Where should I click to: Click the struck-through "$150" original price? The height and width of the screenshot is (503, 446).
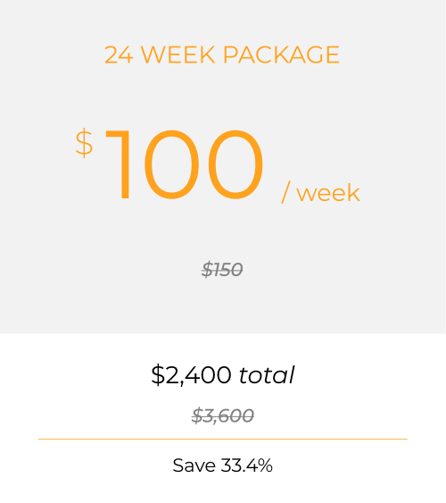point(222,270)
